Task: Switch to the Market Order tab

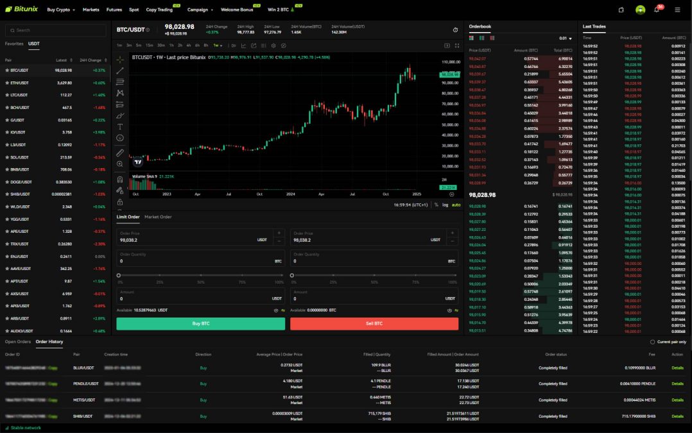Action: 158,217
